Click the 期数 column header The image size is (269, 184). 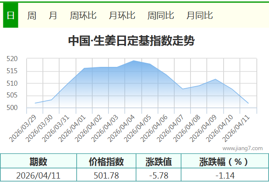coord(38,161)
